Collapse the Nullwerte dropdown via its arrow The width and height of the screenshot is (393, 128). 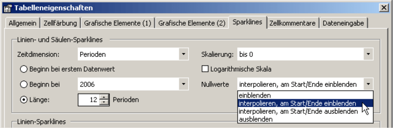[x=368, y=84]
